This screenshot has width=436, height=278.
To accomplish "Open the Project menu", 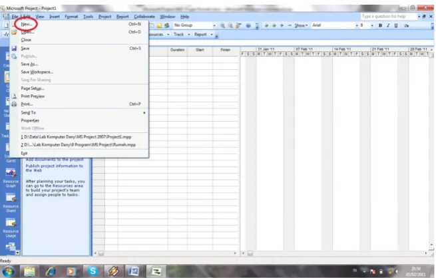I will pos(105,17).
